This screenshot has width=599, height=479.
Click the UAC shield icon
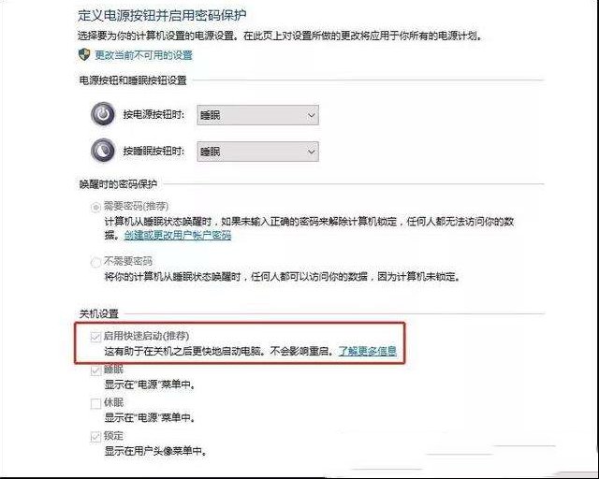[84, 54]
